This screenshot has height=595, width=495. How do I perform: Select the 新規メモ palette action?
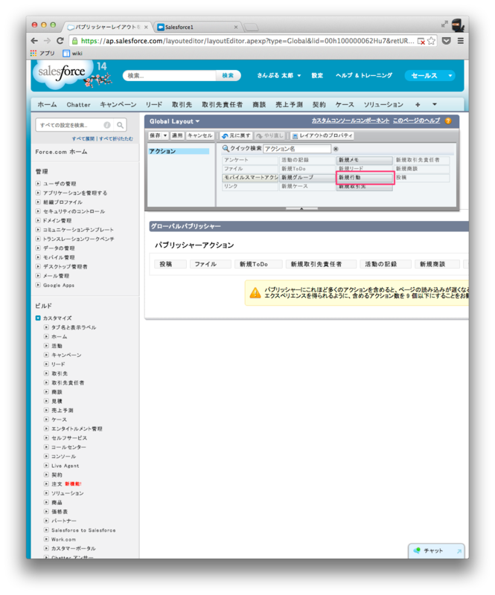[x=365, y=160]
